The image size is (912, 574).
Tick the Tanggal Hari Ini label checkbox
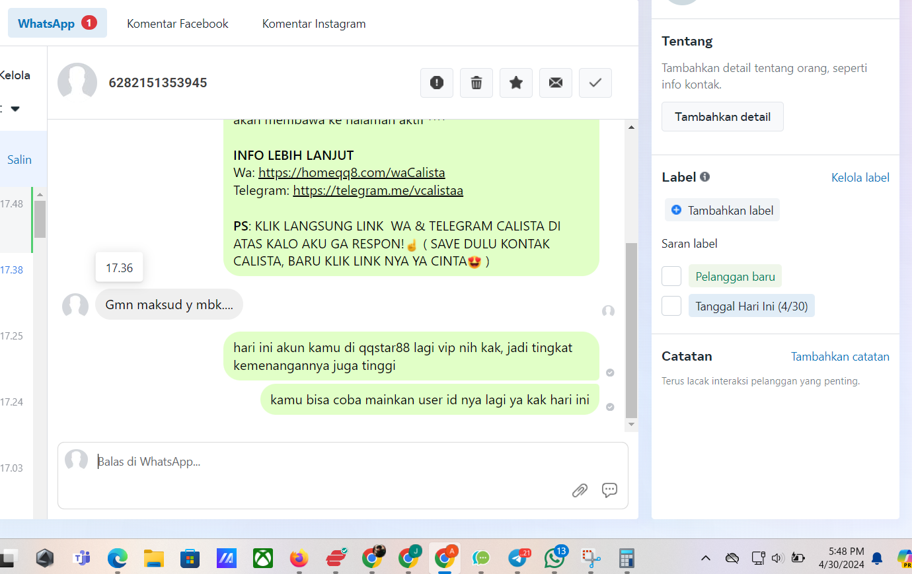[x=671, y=306]
